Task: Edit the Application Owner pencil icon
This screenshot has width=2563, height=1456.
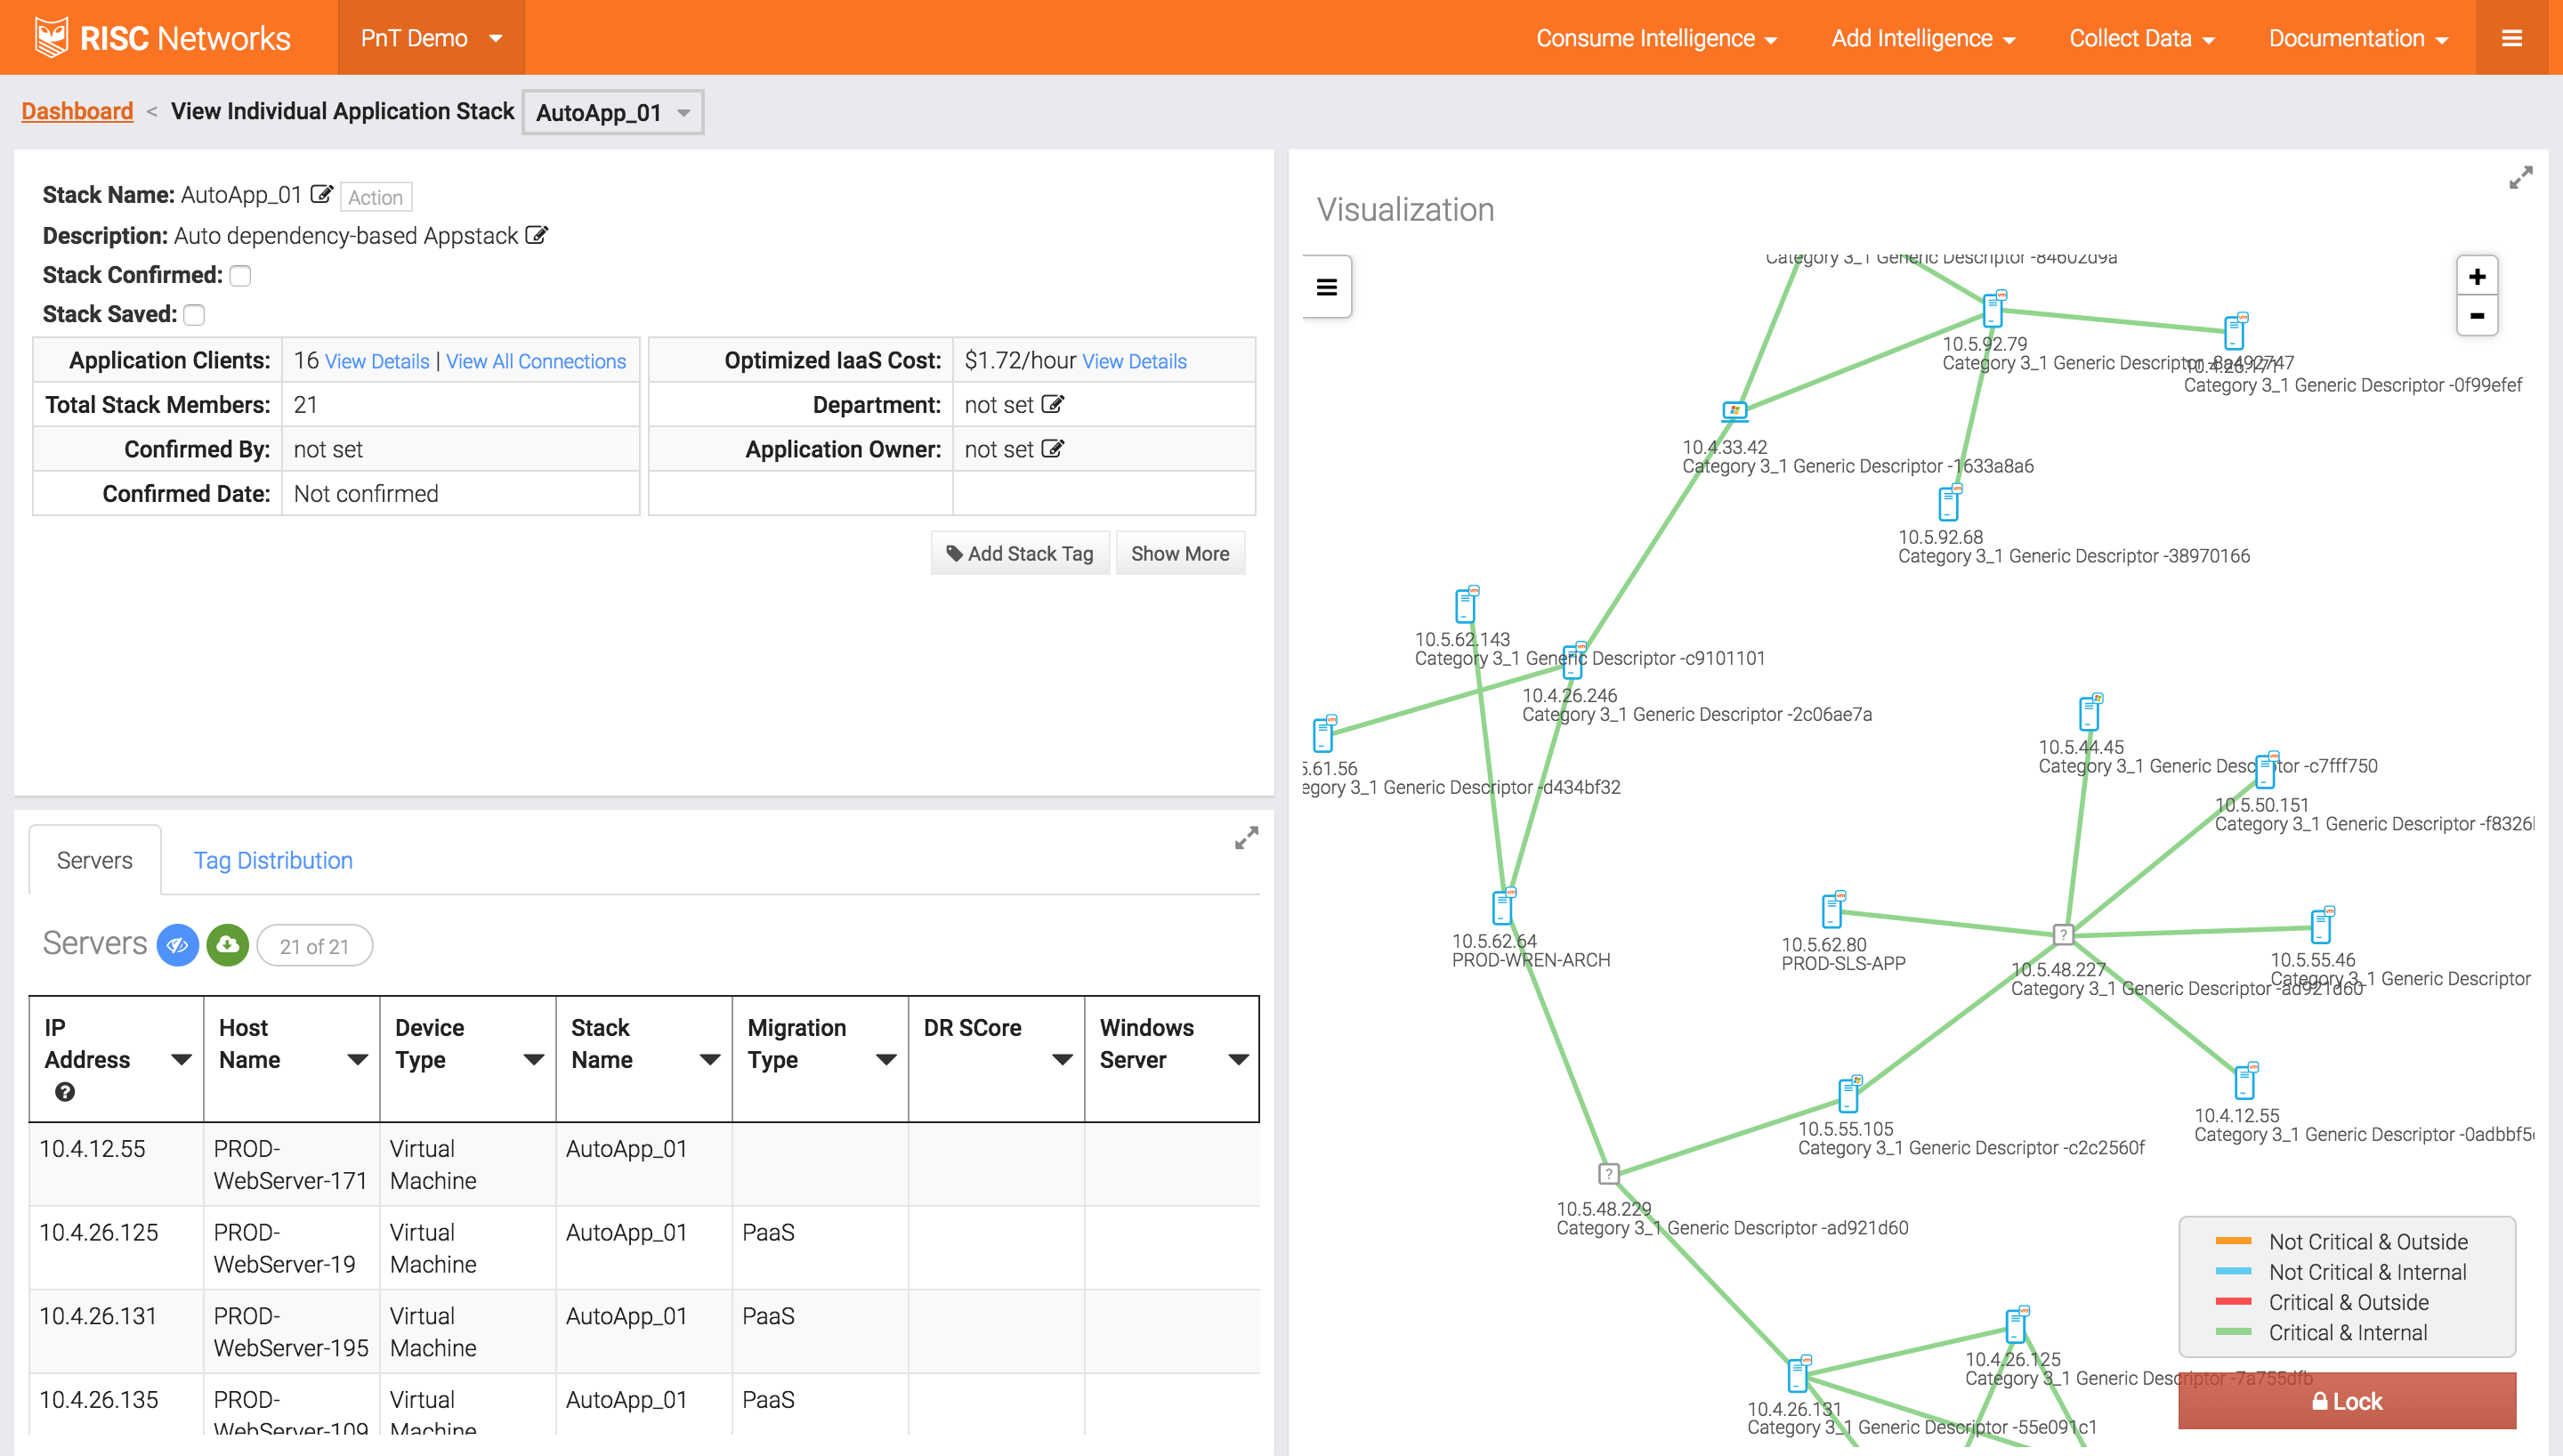Action: [1053, 449]
